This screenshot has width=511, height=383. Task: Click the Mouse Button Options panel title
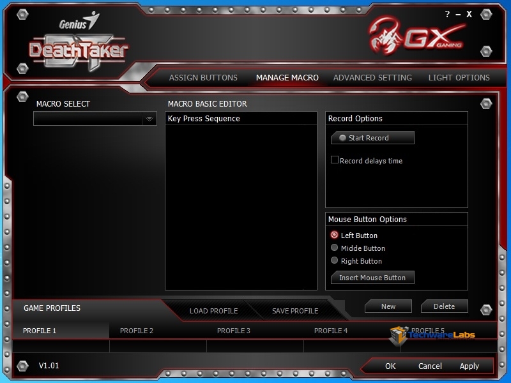[367, 220]
